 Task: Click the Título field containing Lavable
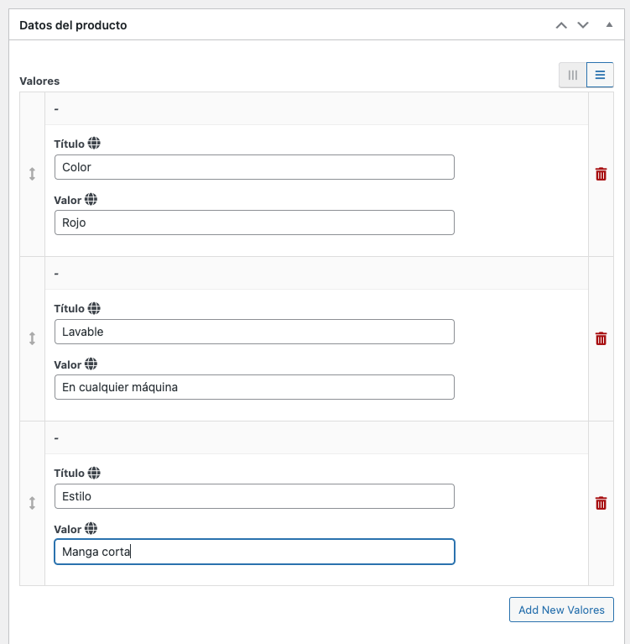254,332
